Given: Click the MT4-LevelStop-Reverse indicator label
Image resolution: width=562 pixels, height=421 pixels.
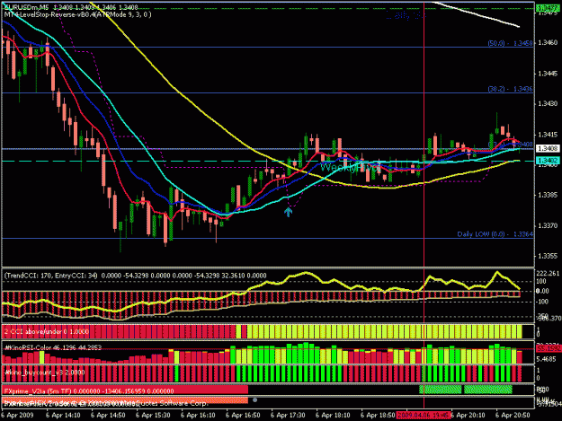Looking at the screenshot, I should [x=77, y=14].
